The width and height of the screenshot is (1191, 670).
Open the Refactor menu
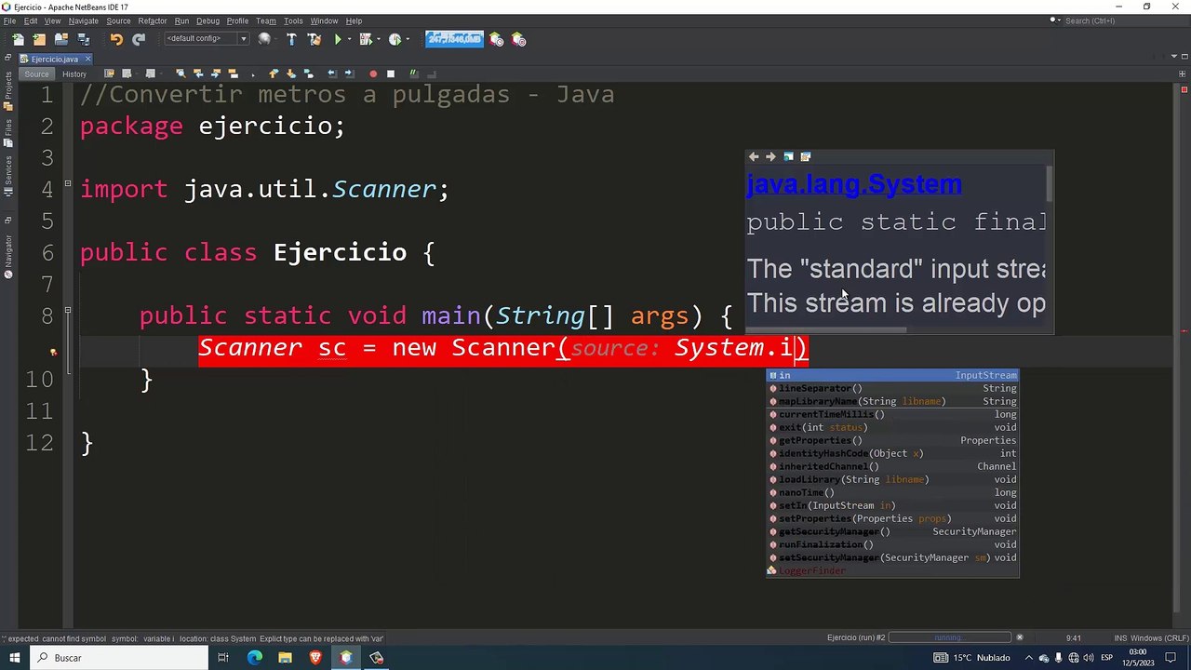pyautogui.click(x=153, y=20)
